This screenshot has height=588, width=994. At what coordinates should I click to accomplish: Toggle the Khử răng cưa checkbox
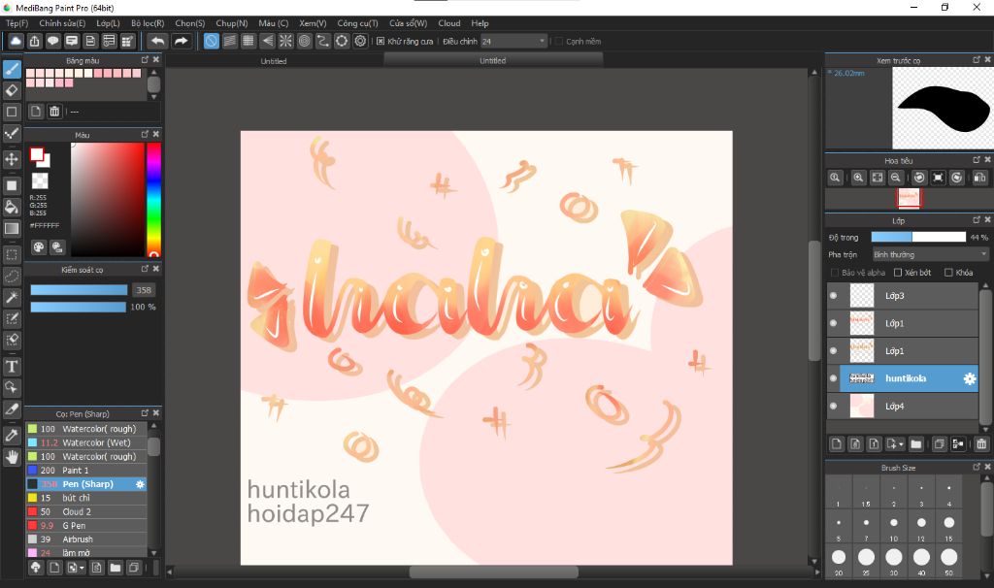click(x=381, y=41)
